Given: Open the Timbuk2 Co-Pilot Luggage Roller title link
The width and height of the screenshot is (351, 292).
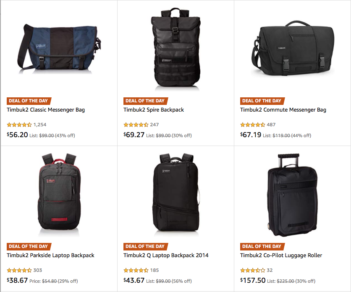Looking at the screenshot, I should tap(281, 255).
